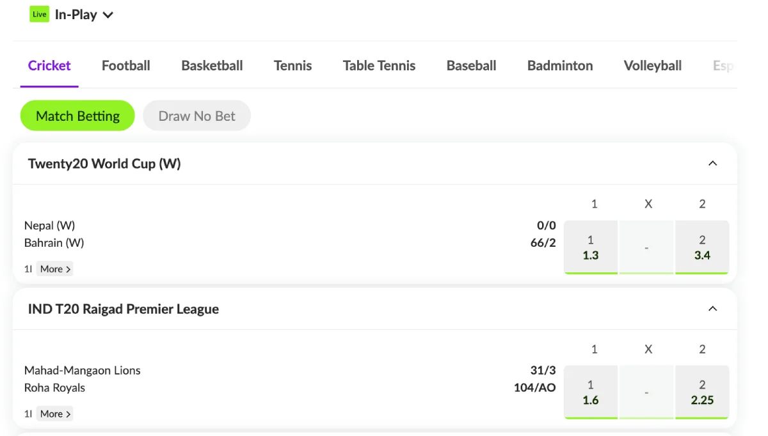
Task: Open the Basketball tab
Action: tap(212, 66)
